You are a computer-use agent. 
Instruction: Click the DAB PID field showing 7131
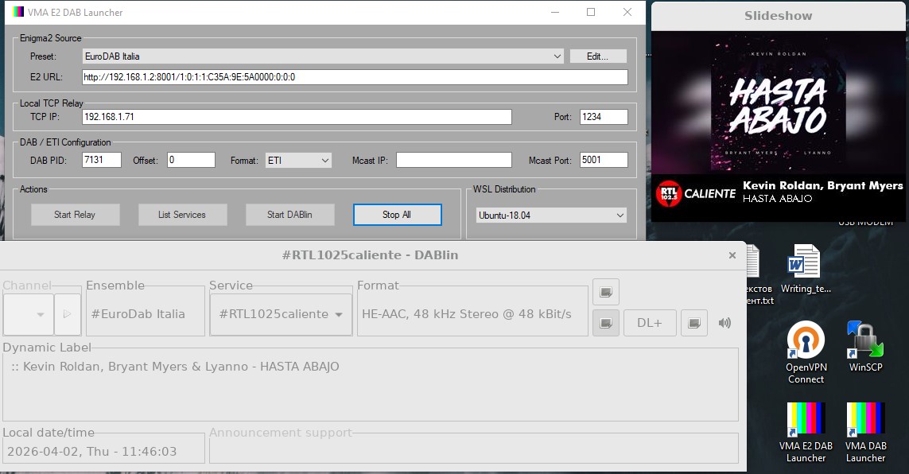[x=102, y=160]
